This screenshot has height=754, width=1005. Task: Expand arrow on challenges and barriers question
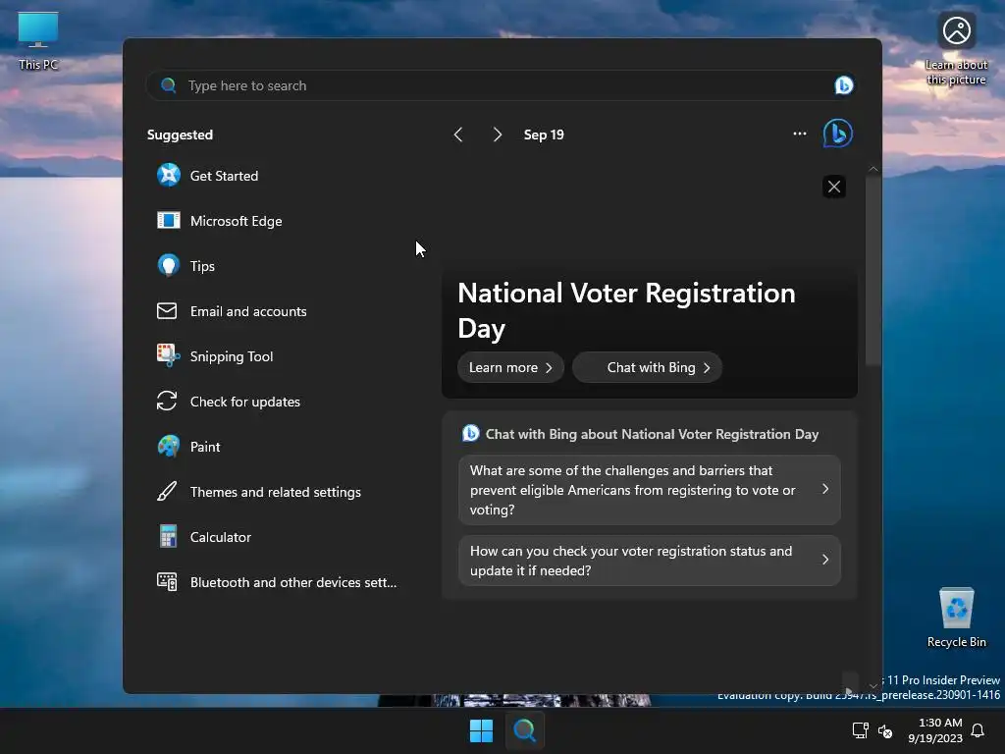[824, 489]
